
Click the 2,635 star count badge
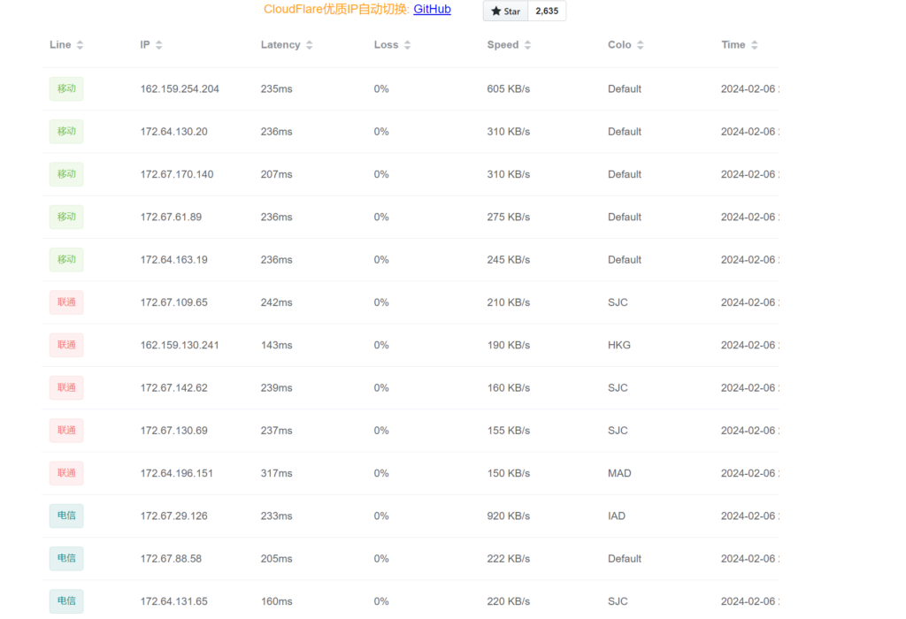[547, 11]
